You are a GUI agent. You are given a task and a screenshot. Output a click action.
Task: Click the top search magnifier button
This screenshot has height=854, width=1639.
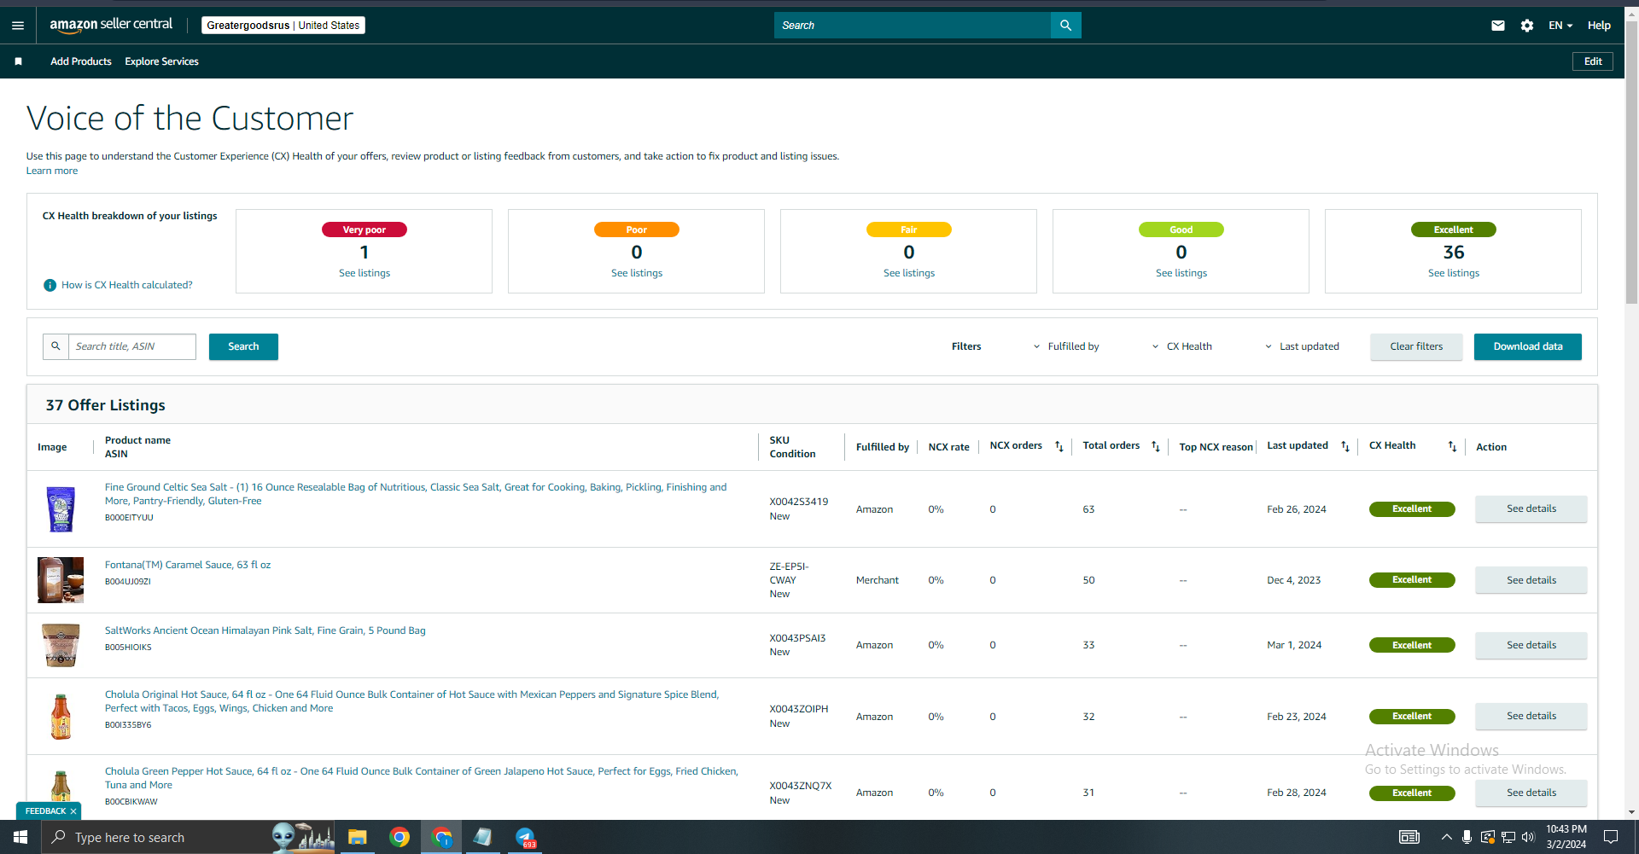1065,26
